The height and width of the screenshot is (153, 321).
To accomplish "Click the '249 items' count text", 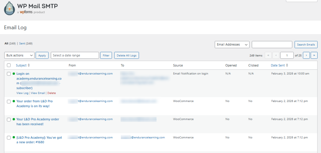I will (x=256, y=55).
